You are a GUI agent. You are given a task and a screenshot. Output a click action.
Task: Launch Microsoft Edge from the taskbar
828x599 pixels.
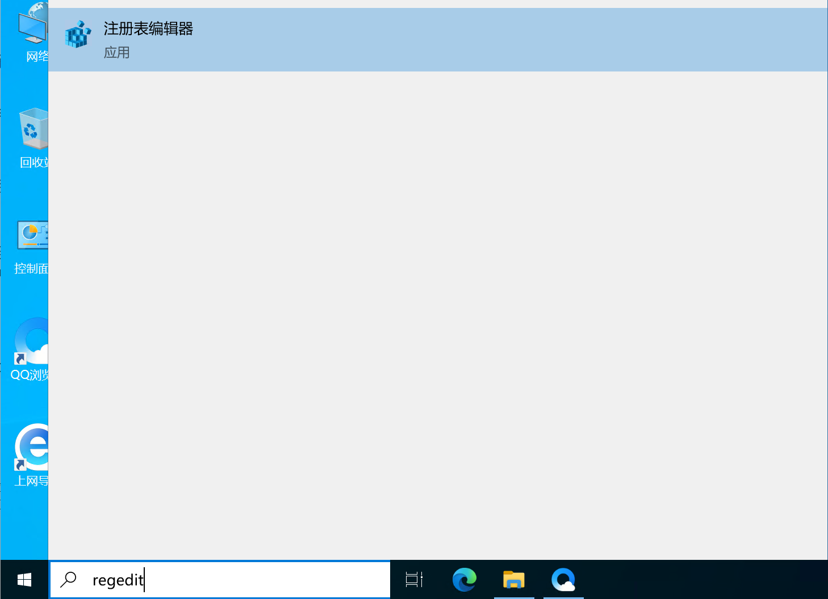click(465, 579)
